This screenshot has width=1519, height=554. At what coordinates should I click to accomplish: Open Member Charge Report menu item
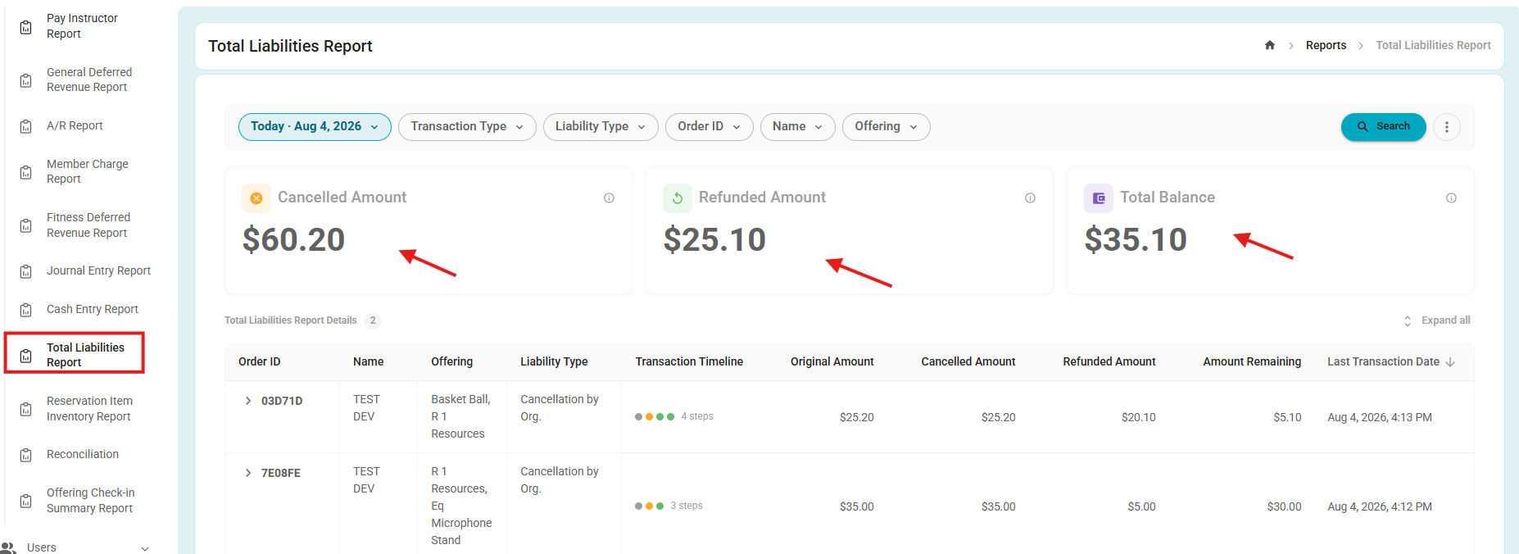coord(88,171)
